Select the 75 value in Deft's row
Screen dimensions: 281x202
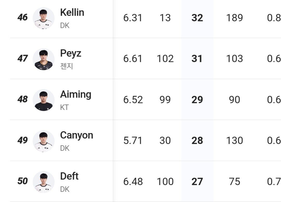click(x=234, y=182)
